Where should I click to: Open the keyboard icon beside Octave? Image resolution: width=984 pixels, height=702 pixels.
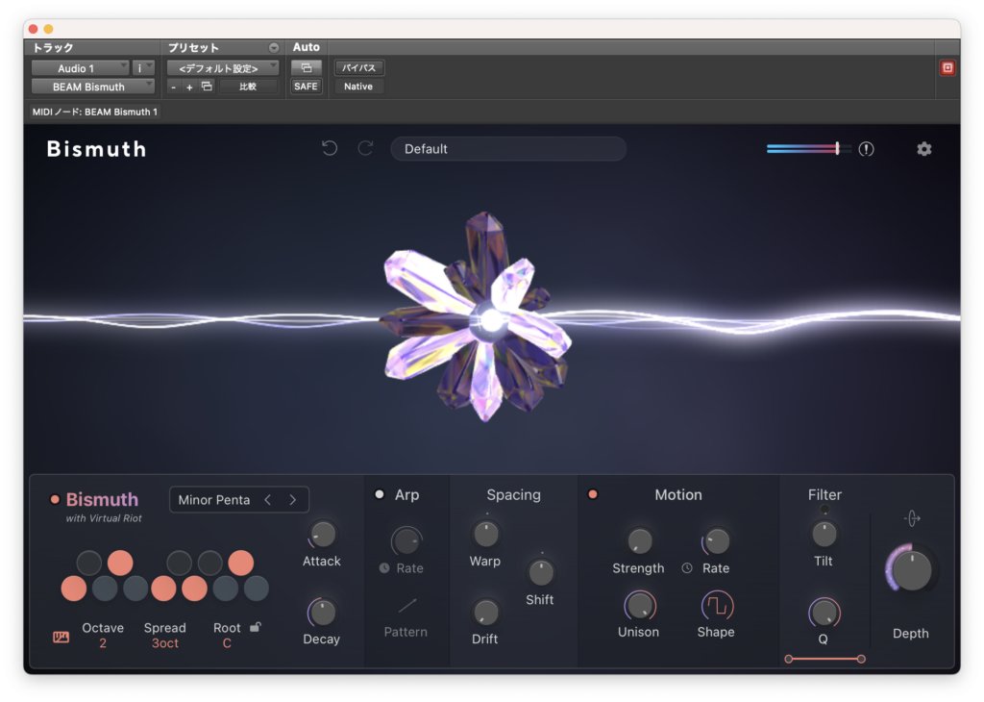(61, 638)
